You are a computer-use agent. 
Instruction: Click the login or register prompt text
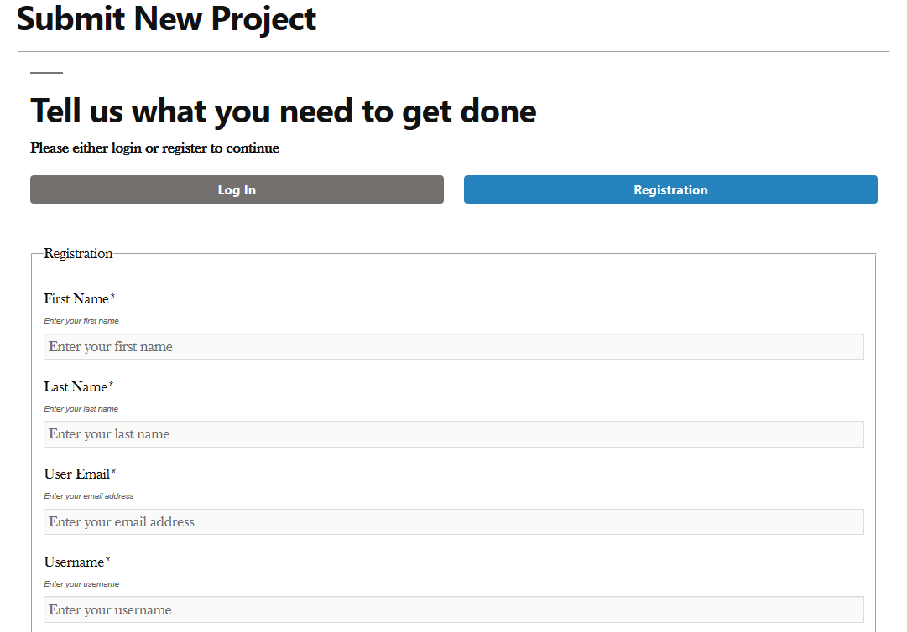click(154, 148)
